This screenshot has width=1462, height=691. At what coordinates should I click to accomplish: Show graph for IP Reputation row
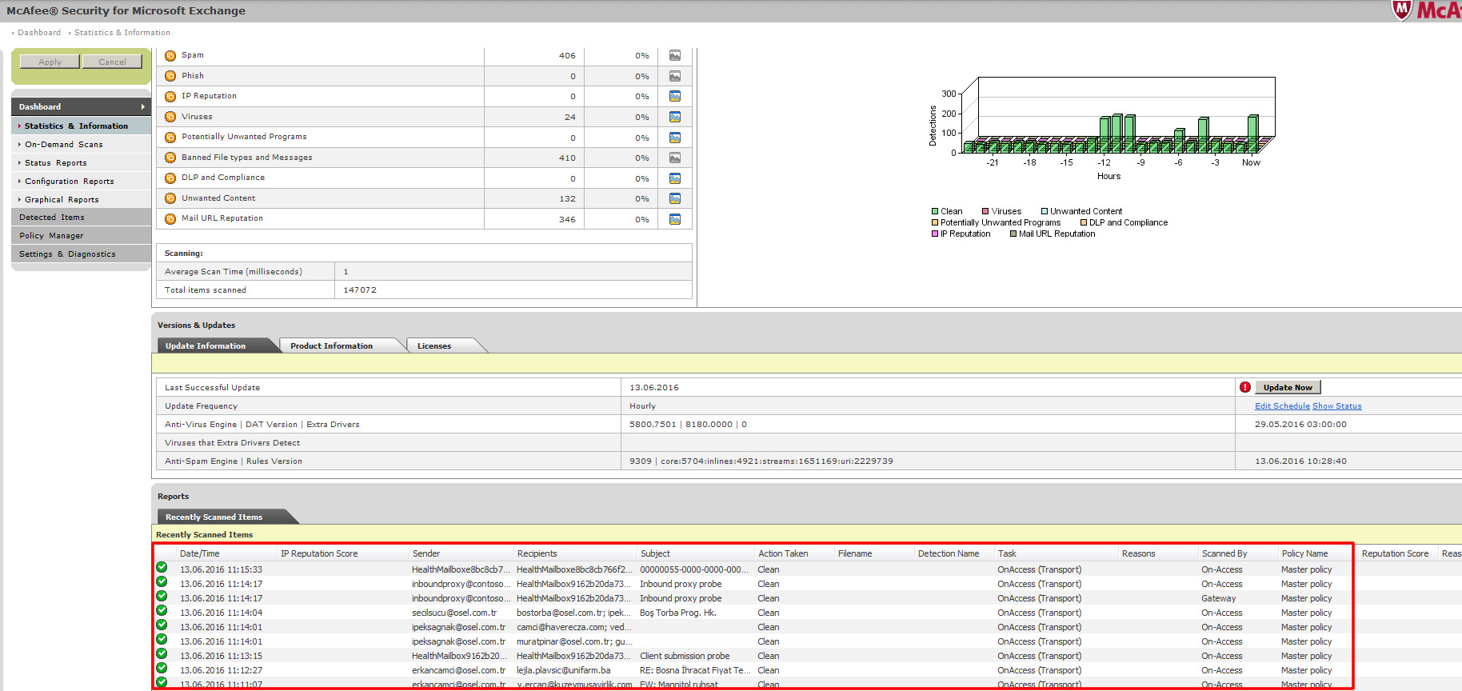click(675, 96)
